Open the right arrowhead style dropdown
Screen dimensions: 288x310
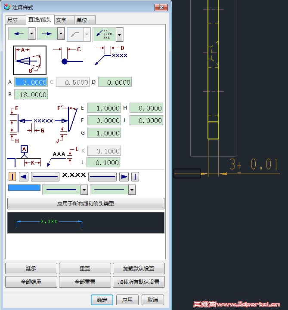(61, 34)
